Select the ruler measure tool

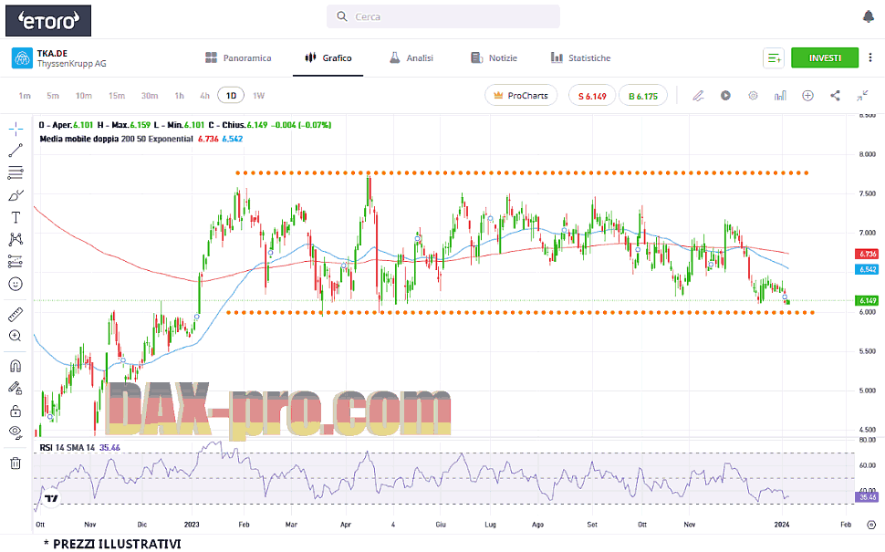16,315
